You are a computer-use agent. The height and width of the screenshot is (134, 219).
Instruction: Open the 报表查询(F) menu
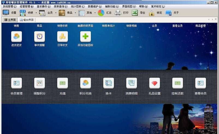coord(61,7)
